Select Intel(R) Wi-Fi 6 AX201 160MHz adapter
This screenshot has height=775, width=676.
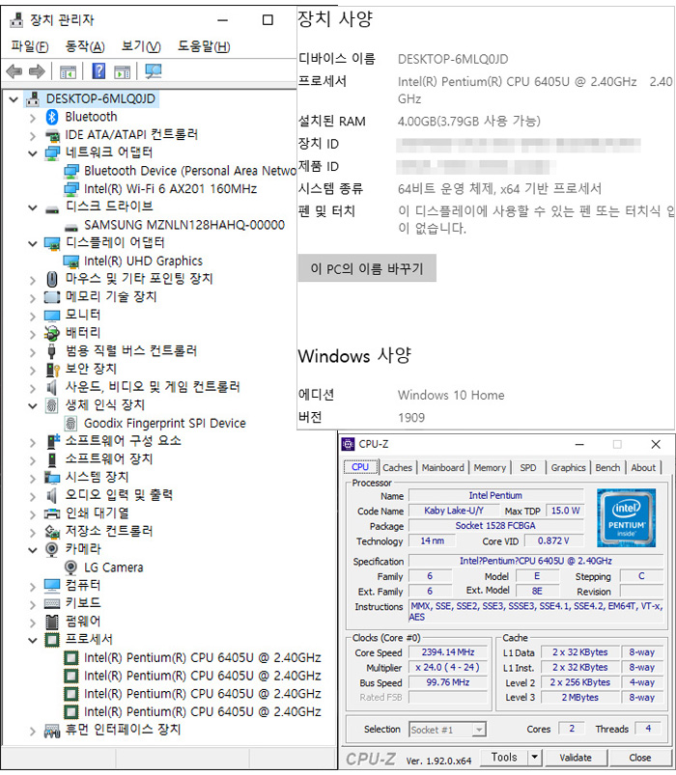170,188
